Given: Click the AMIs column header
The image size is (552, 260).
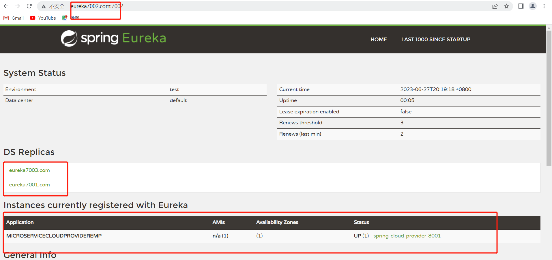Looking at the screenshot, I should pos(218,222).
